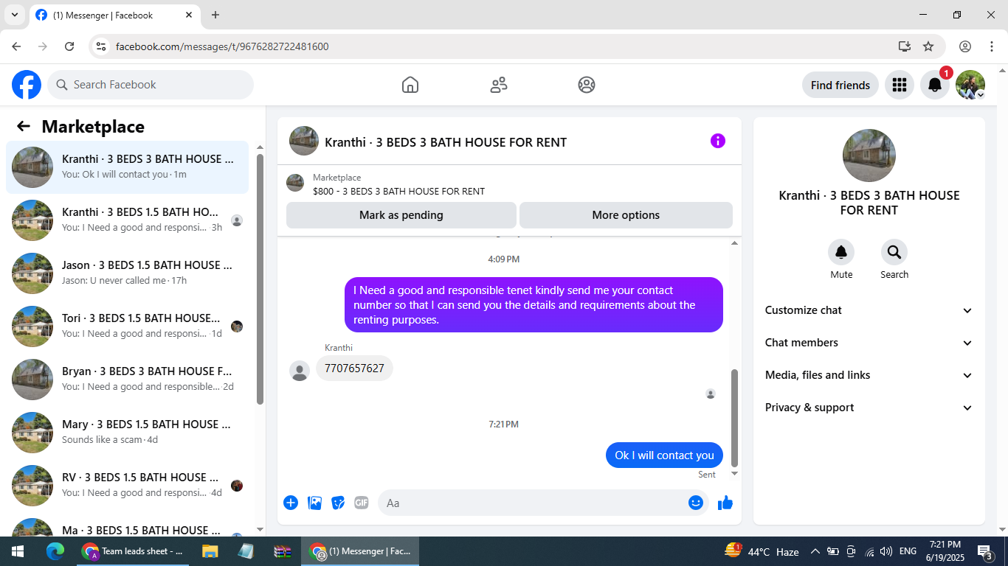The height and width of the screenshot is (566, 1008).
Task: Expand the Chat members section
Action: [869, 343]
